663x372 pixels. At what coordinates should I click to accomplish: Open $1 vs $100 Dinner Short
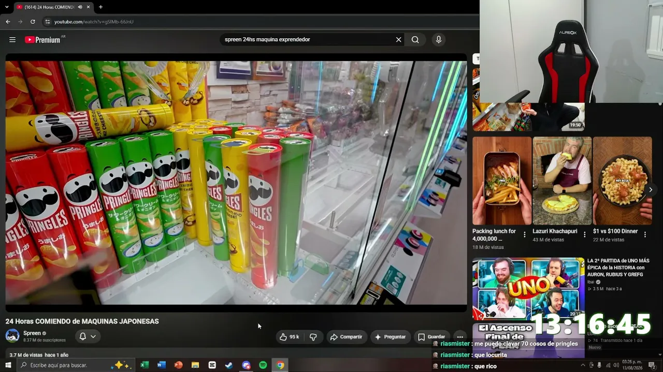pyautogui.click(x=622, y=180)
